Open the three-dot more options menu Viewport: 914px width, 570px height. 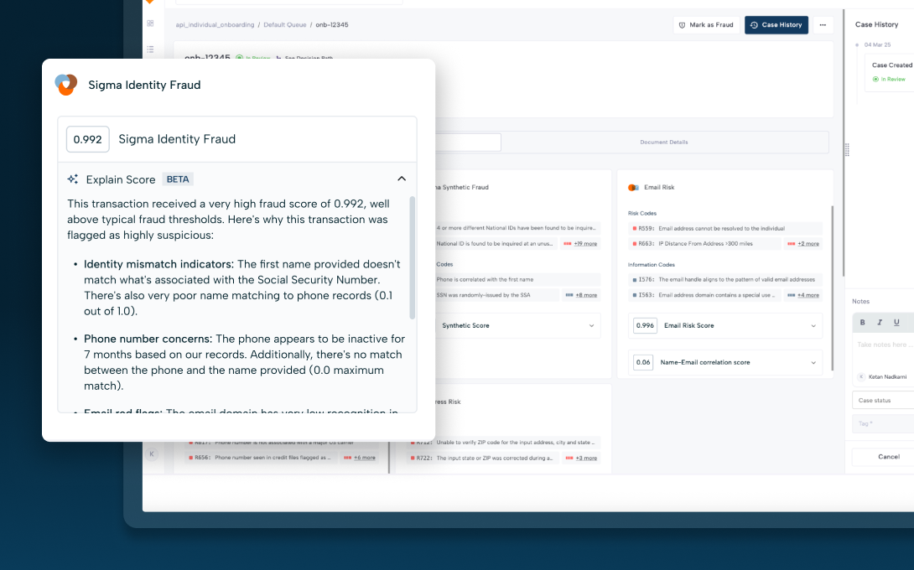pyautogui.click(x=821, y=24)
